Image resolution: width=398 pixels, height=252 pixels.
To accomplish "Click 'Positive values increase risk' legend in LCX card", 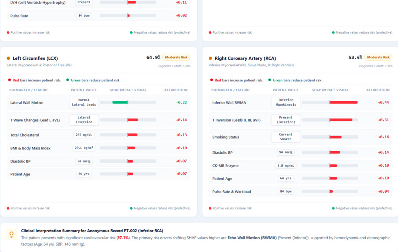I will [x=29, y=208].
